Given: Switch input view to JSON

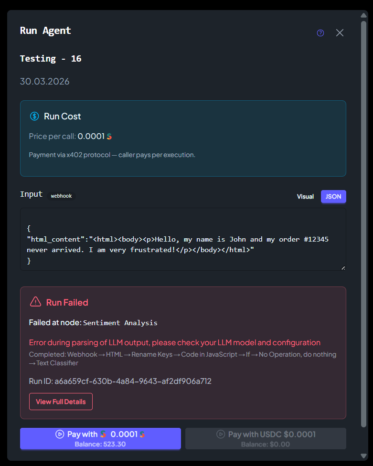Looking at the screenshot, I should [333, 196].
